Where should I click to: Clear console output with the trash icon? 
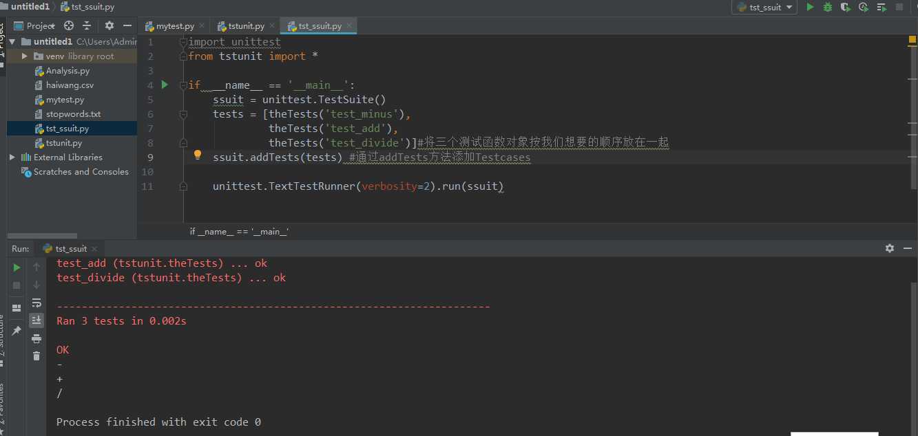[x=36, y=356]
